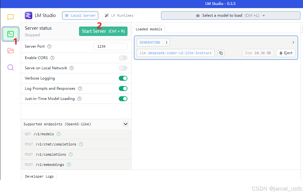Image resolution: width=303 pixels, height=194 pixels.
Task: Disable the Verbose Logging switch
Action: 123,78
